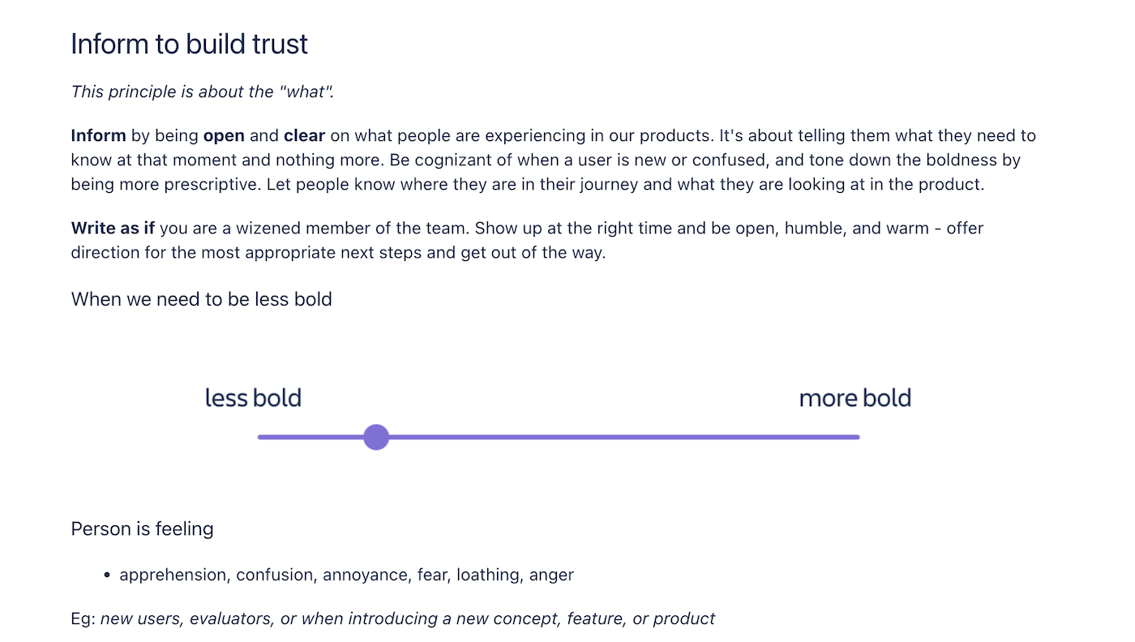Viewport: 1135px width, 642px height.
Task: Click the "Eg:" label at the bottom
Action: click(84, 618)
